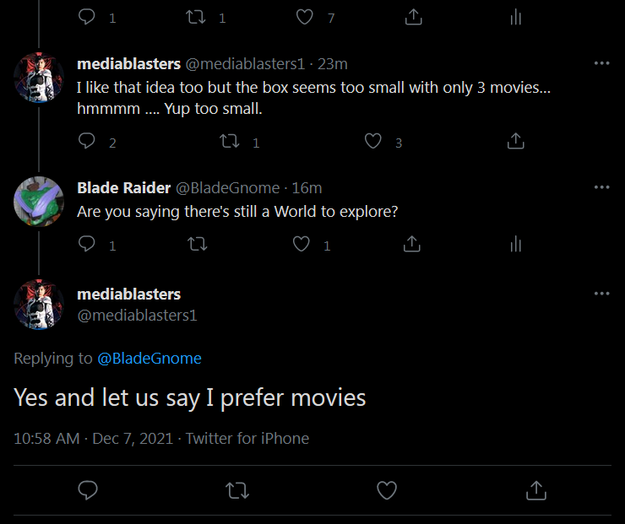View analytics for Blade Raider's tweet
The width and height of the screenshot is (625, 524).
point(516,245)
